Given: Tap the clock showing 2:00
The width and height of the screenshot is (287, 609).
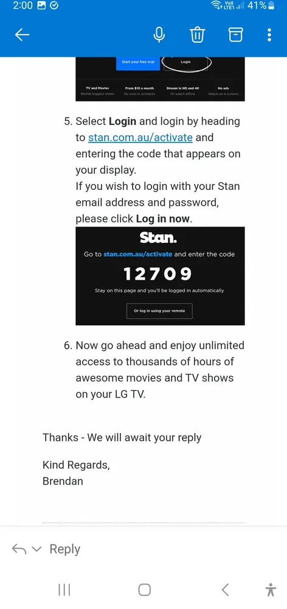Looking at the screenshot, I should (22, 5).
